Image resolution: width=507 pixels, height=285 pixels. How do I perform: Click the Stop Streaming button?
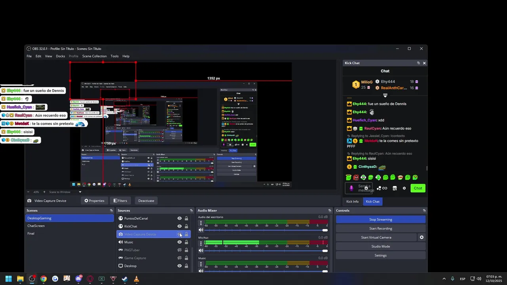381,220
